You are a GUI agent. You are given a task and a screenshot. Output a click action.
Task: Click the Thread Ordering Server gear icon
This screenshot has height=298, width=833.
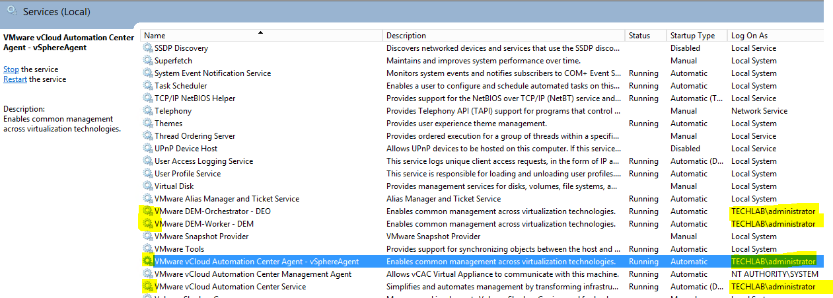pyautogui.click(x=147, y=136)
